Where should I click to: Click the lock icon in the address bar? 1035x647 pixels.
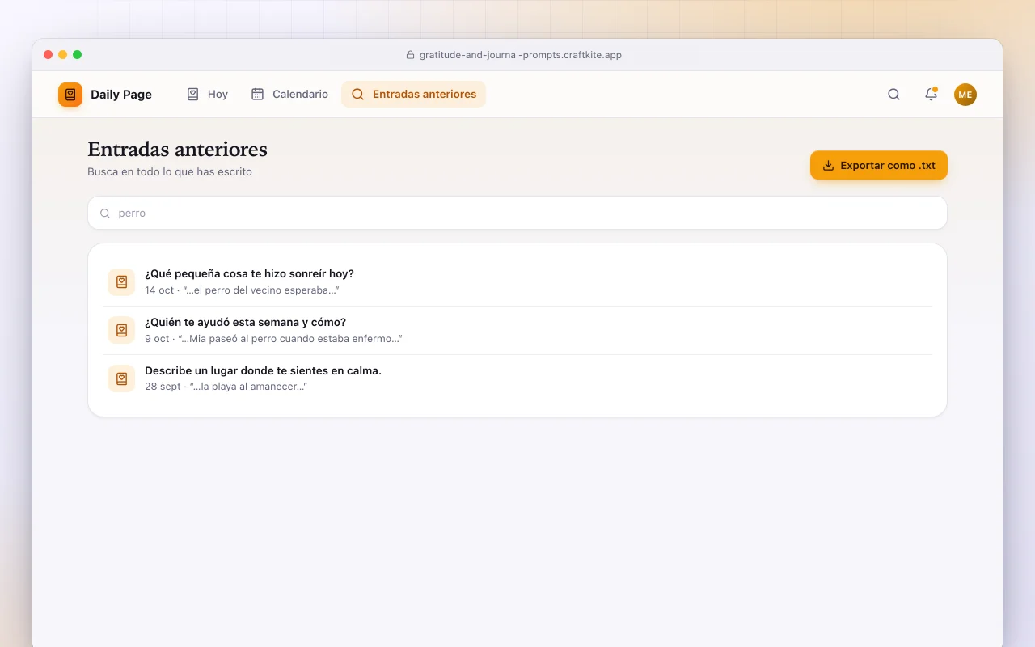tap(410, 55)
